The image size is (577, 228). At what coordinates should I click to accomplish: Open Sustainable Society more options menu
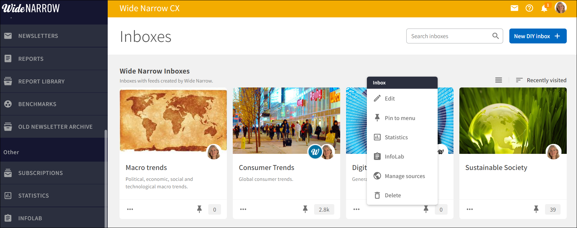[470, 209]
